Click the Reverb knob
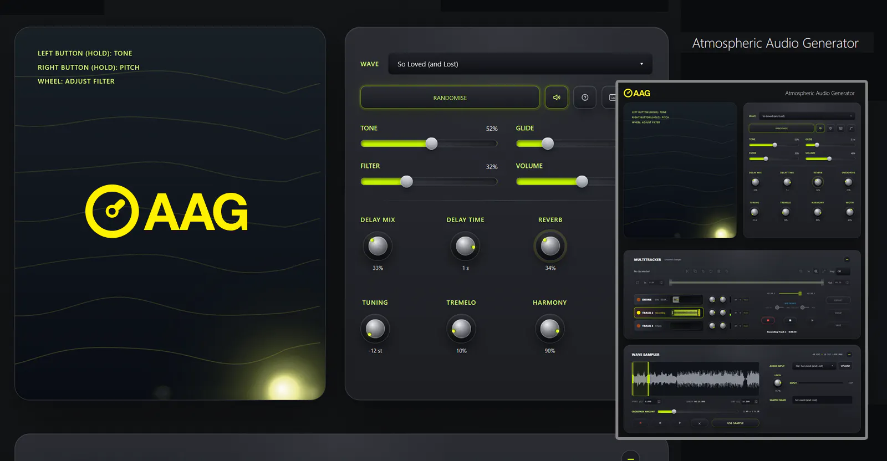887x461 pixels. click(x=550, y=246)
